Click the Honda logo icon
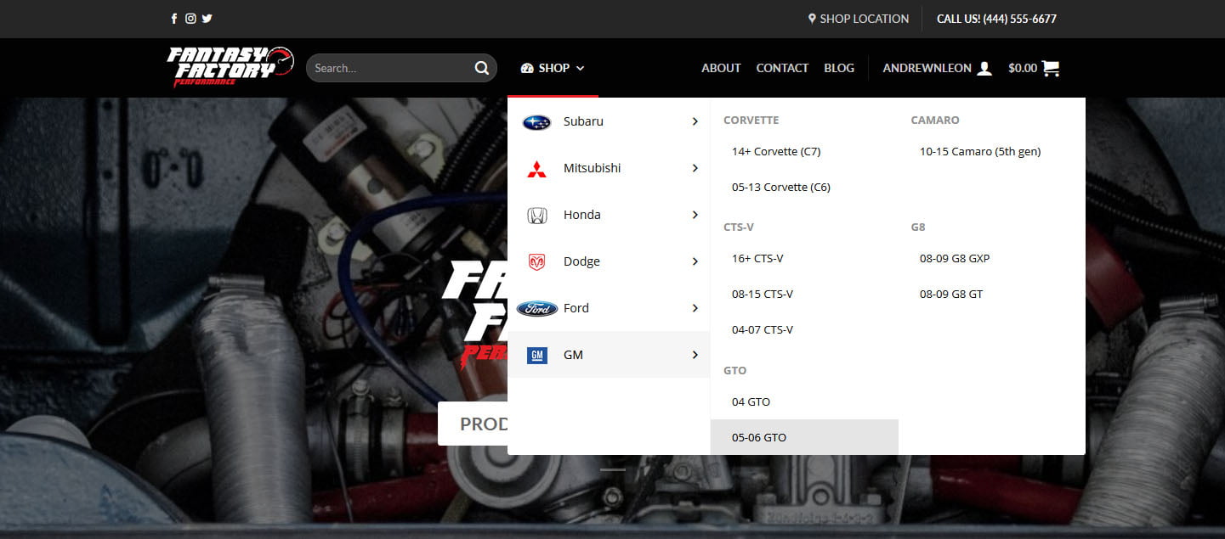 pos(536,216)
